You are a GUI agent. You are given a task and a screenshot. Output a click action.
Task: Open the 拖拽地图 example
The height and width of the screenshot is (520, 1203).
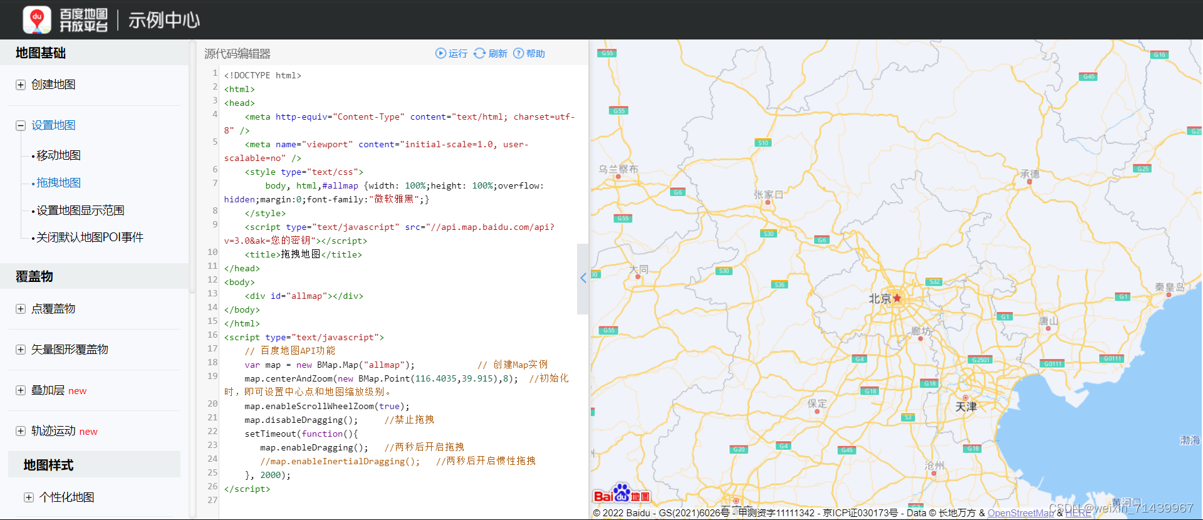coord(58,183)
